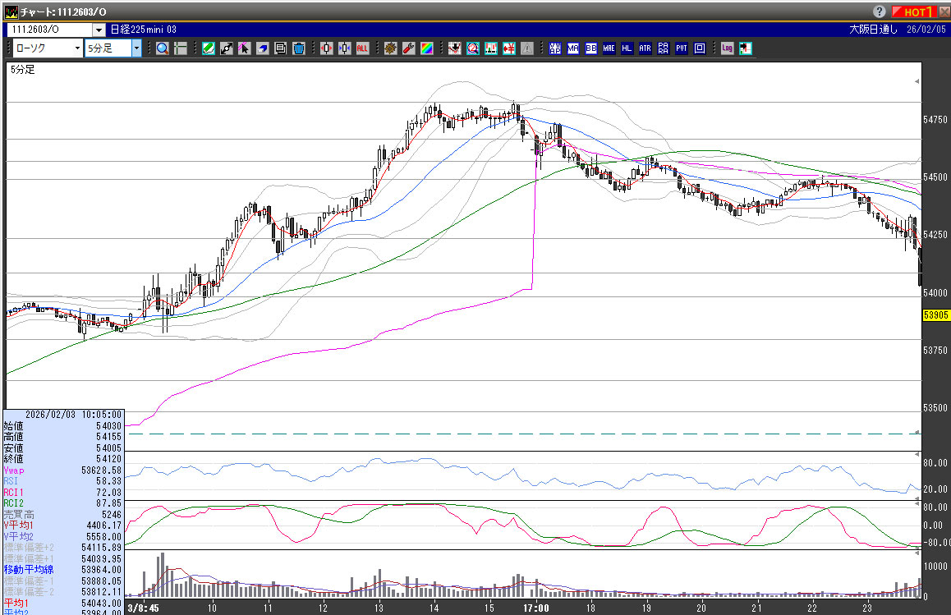The image size is (951, 615).
Task: Click the help question mark icon
Action: [879, 11]
